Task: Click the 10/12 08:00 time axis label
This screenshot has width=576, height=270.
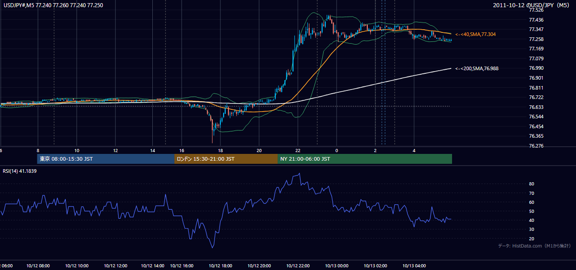Action: (39, 266)
